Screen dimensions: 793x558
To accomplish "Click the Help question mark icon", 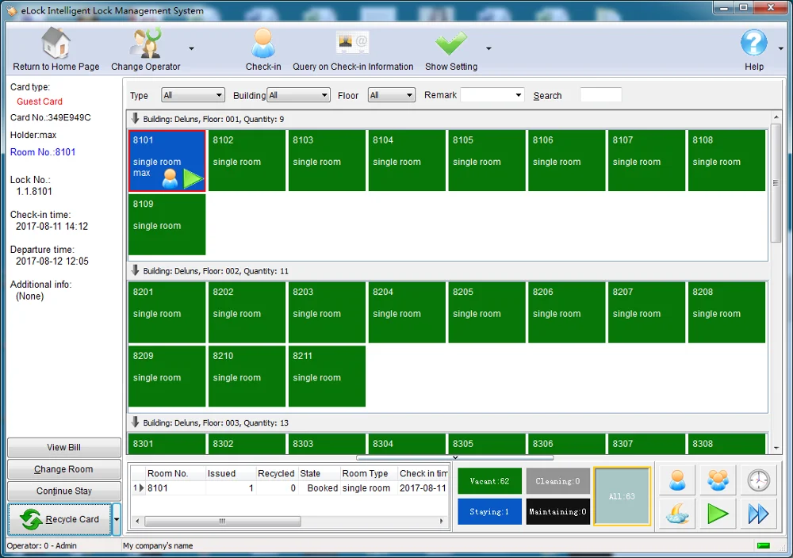I will pyautogui.click(x=753, y=44).
